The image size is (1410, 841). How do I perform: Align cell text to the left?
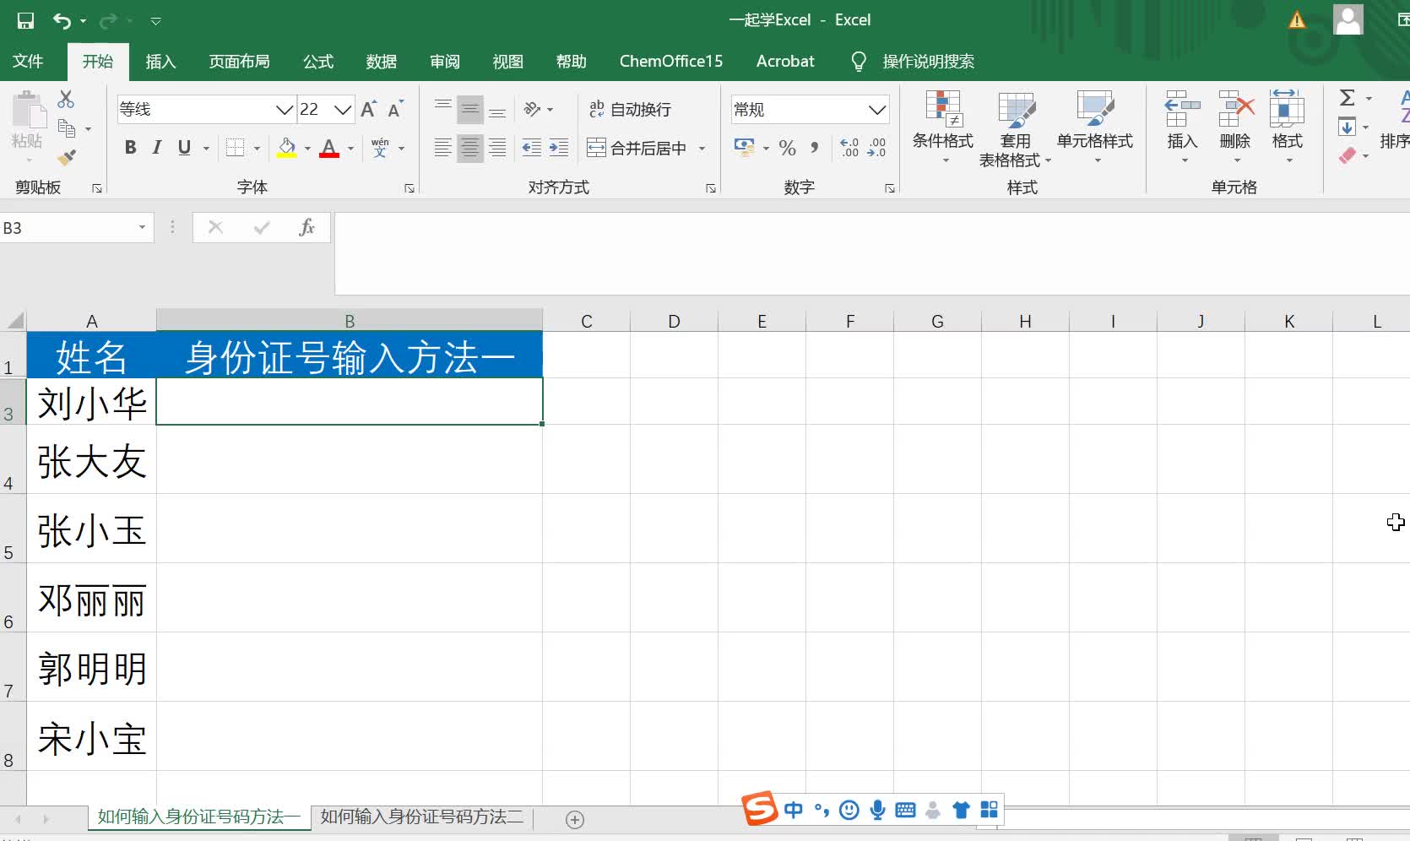point(442,148)
